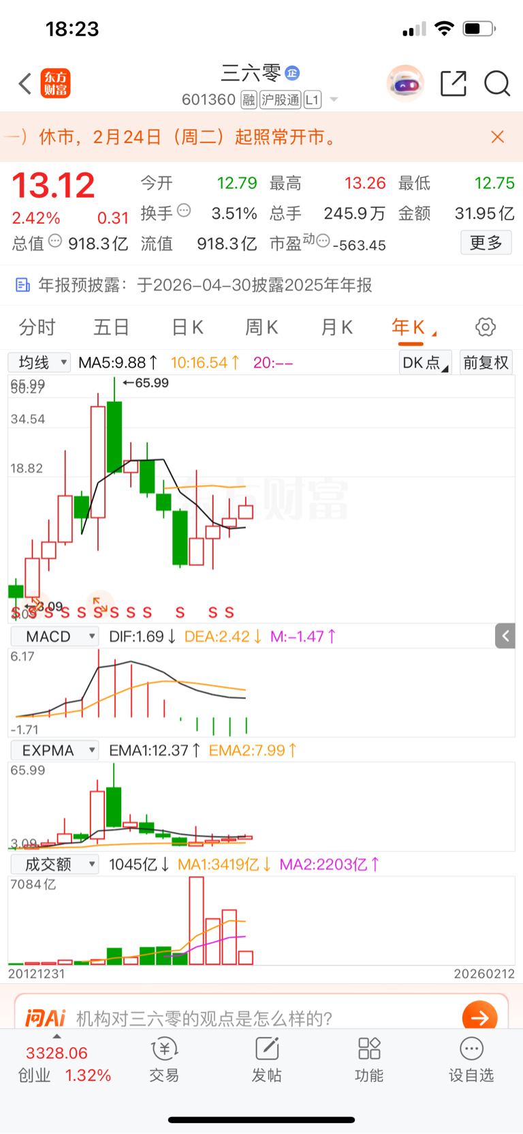
Task: Tap the orange send arrow in 问AI
Action: [x=479, y=1017]
